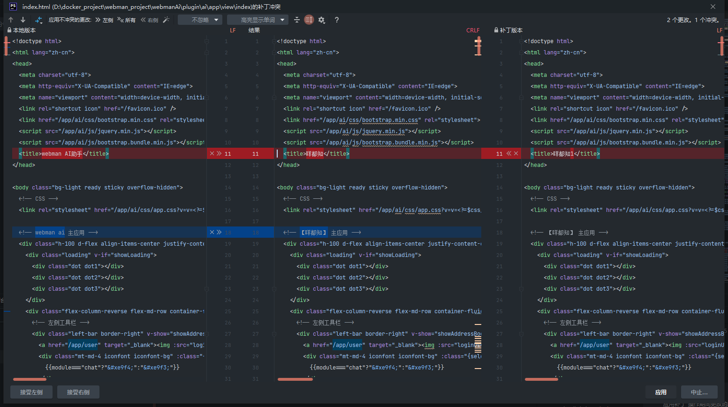Click 接受左侧 button
The image size is (728, 407).
pyautogui.click(x=31, y=392)
